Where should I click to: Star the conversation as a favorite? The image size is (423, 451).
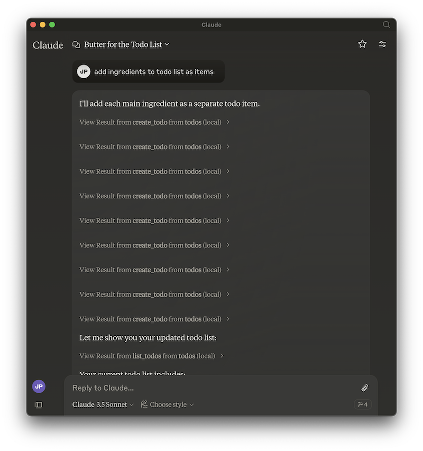[x=362, y=44]
